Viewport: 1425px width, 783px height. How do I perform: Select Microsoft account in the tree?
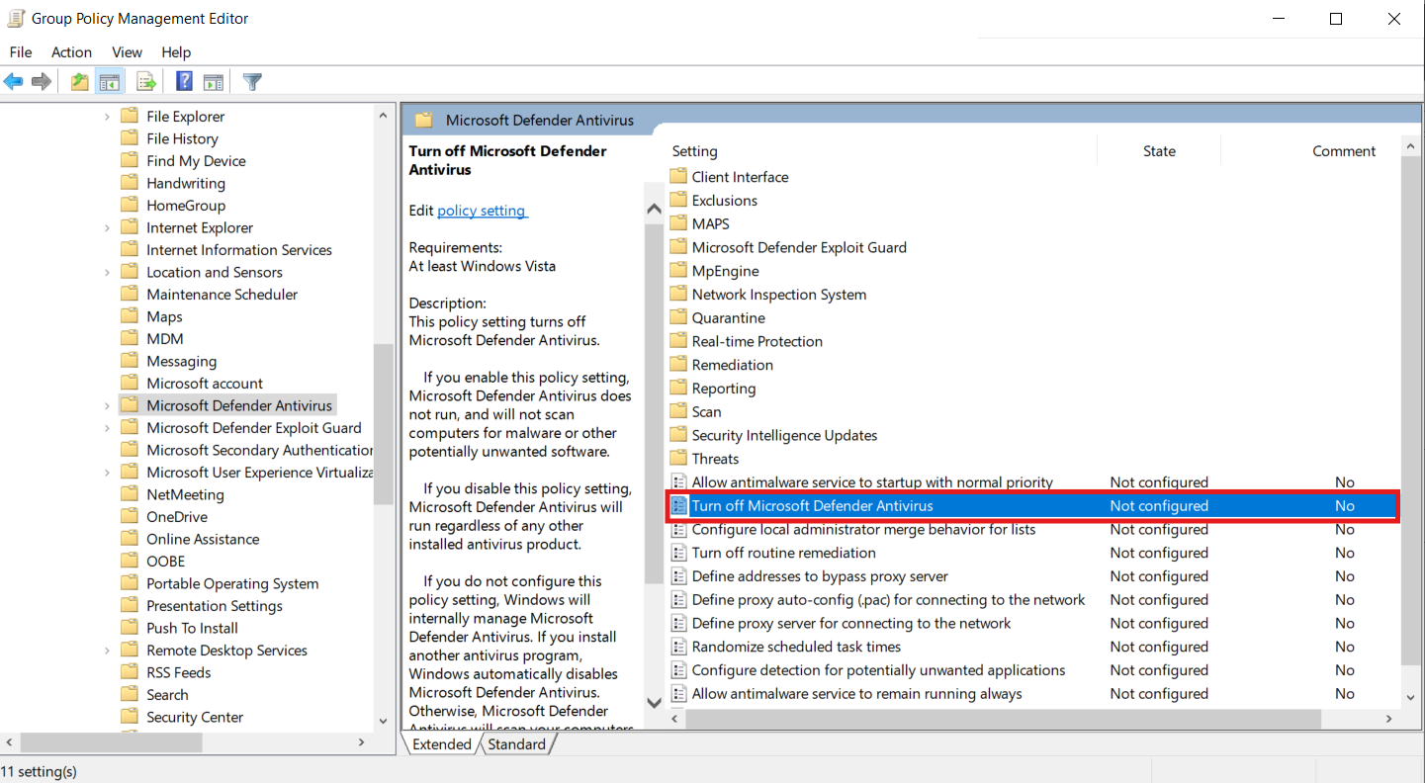point(205,384)
